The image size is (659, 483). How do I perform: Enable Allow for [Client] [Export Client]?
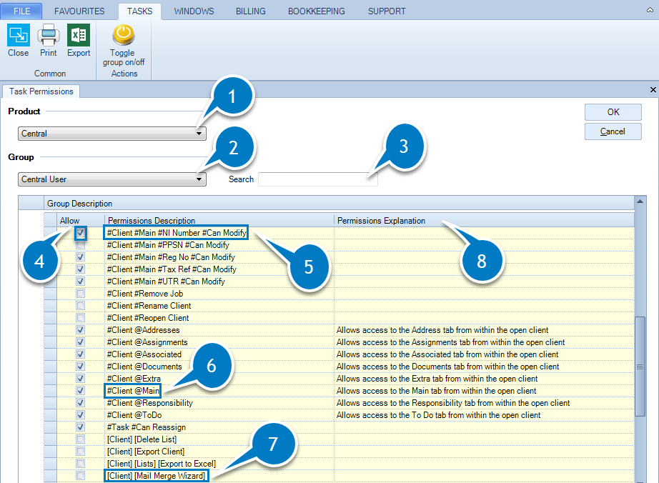tap(80, 452)
